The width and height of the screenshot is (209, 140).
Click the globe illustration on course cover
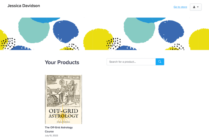pyautogui.click(x=51, y=100)
